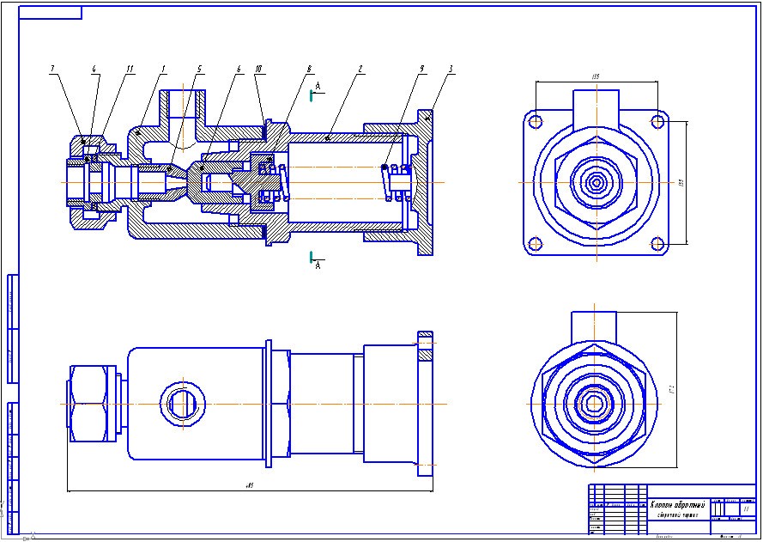The height and width of the screenshot is (542, 763).
Task: Select the section mark A above the valve
Action: 318,86
